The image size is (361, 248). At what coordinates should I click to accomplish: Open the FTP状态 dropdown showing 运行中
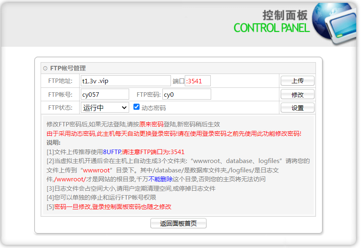point(105,108)
